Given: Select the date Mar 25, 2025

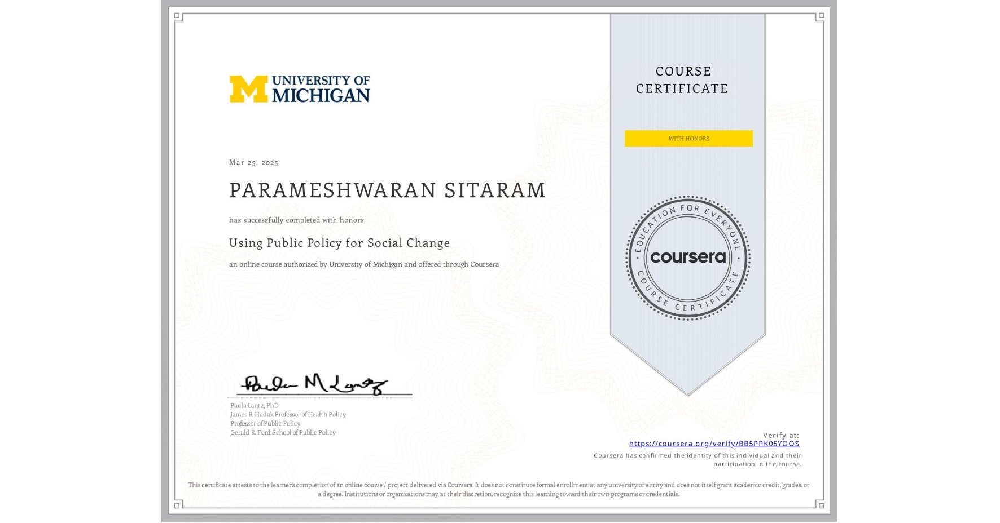Looking at the screenshot, I should click(x=253, y=162).
